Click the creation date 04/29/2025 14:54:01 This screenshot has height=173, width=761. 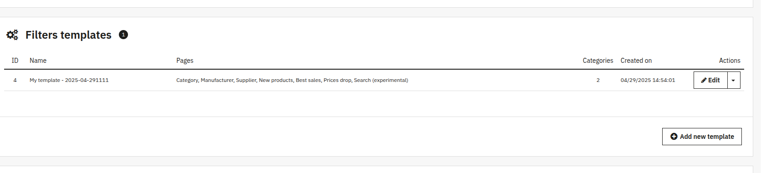[x=648, y=80]
